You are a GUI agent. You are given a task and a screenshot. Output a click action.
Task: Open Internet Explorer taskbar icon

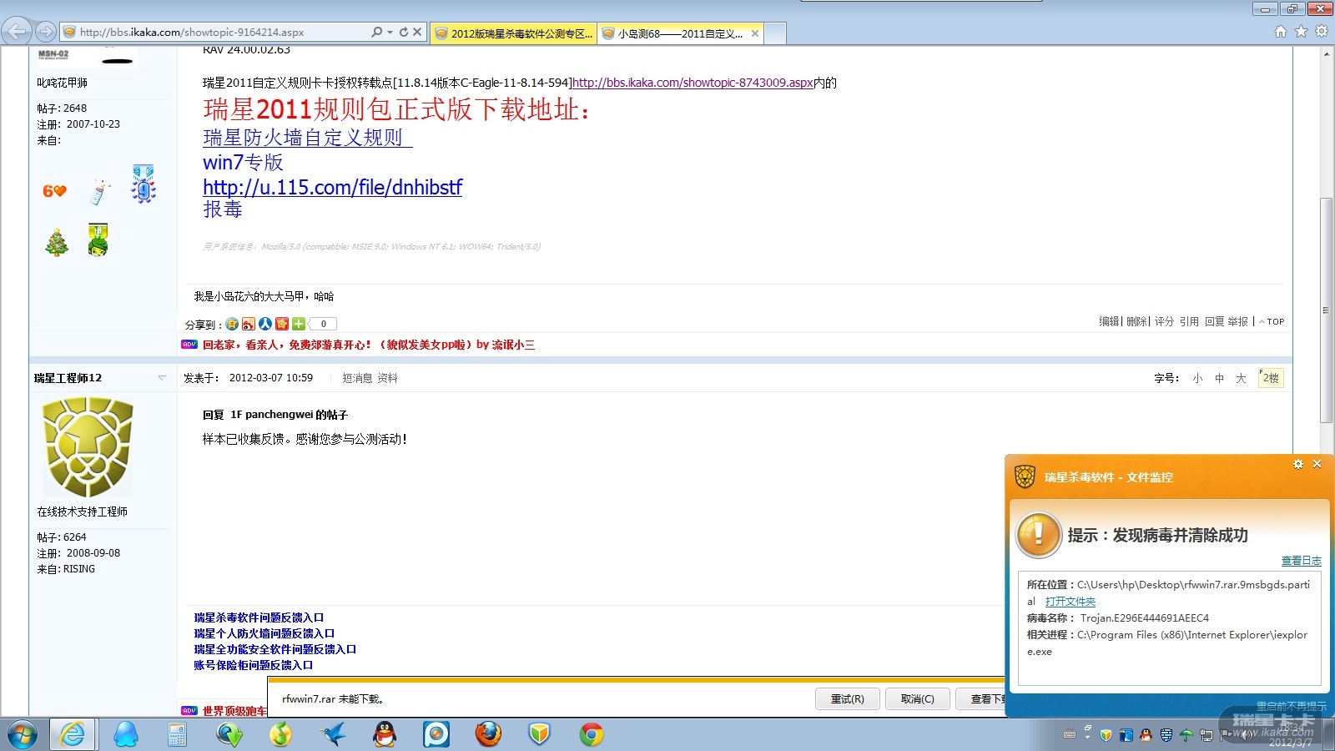[x=73, y=734]
